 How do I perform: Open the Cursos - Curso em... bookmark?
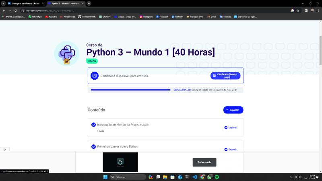[x=125, y=17]
